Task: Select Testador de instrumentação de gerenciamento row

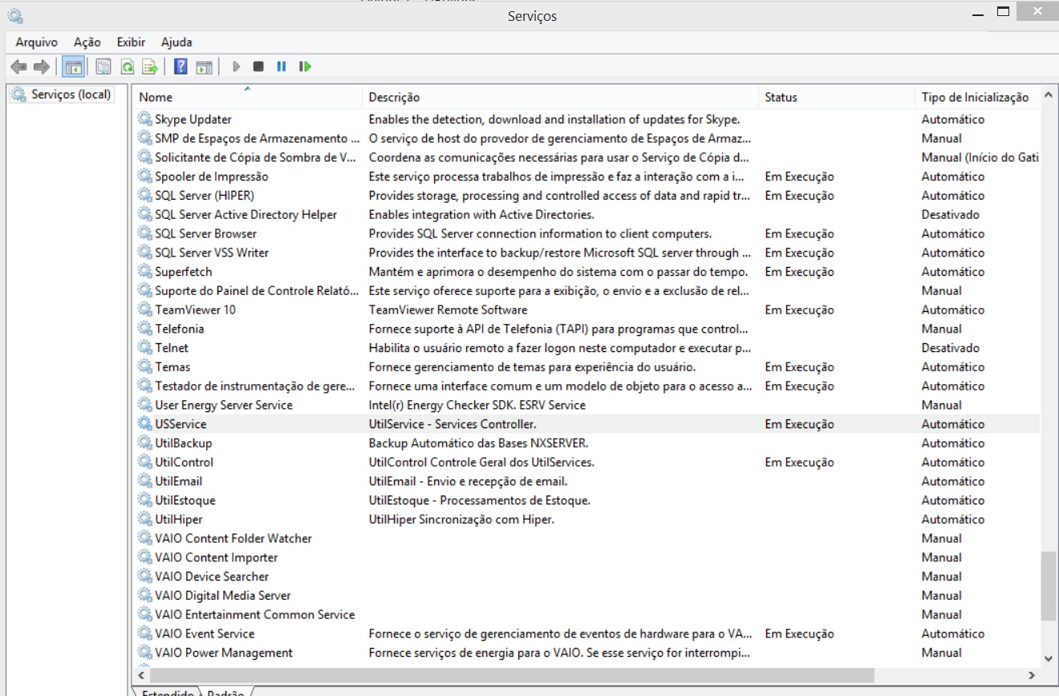Action: coord(586,386)
